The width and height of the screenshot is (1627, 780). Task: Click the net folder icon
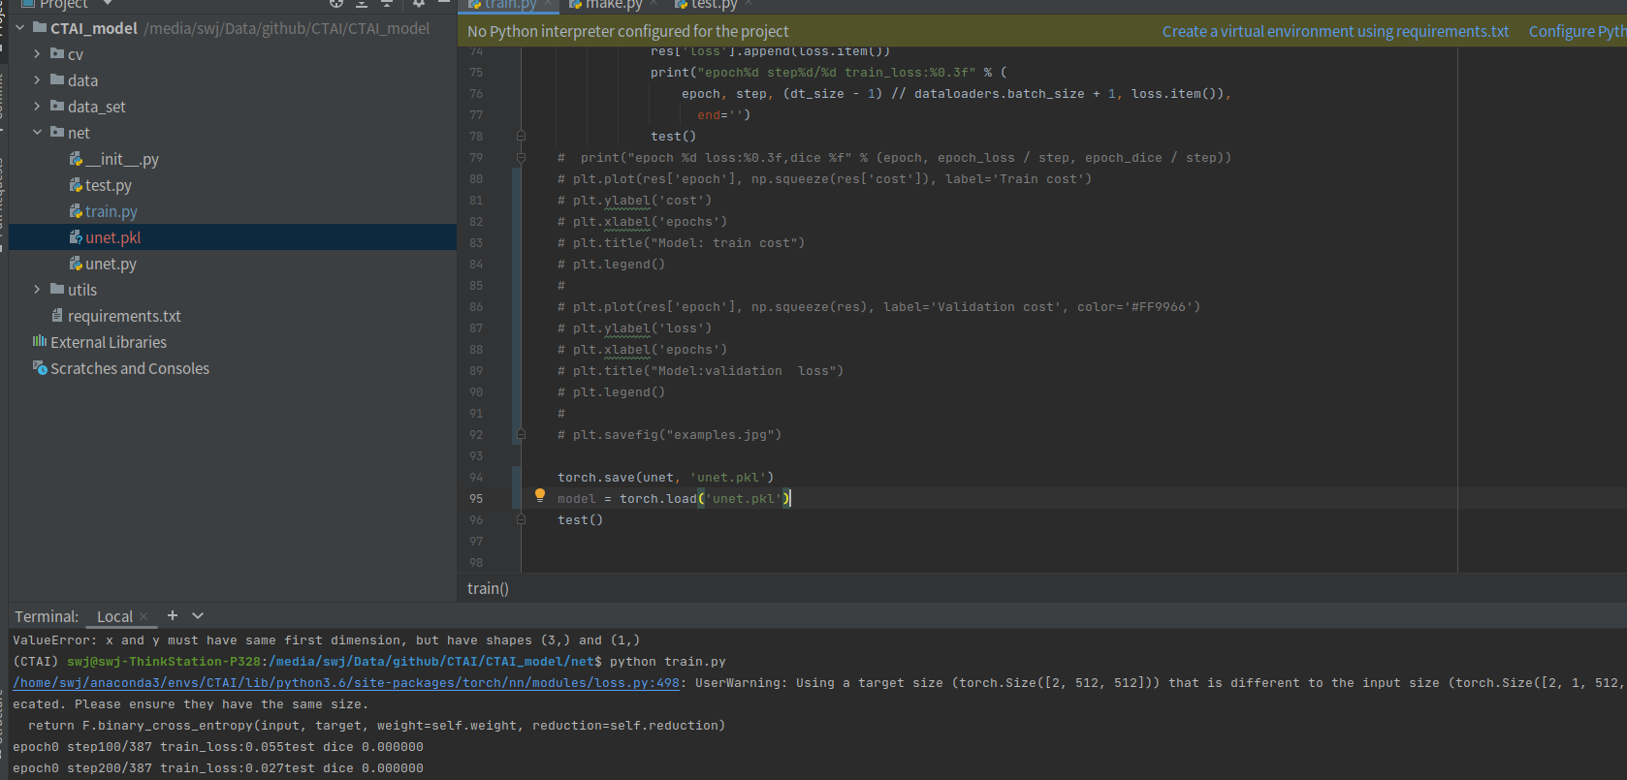pyautogui.click(x=57, y=133)
